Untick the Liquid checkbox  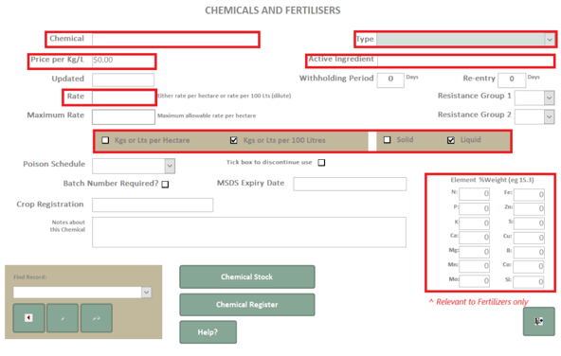(x=451, y=140)
